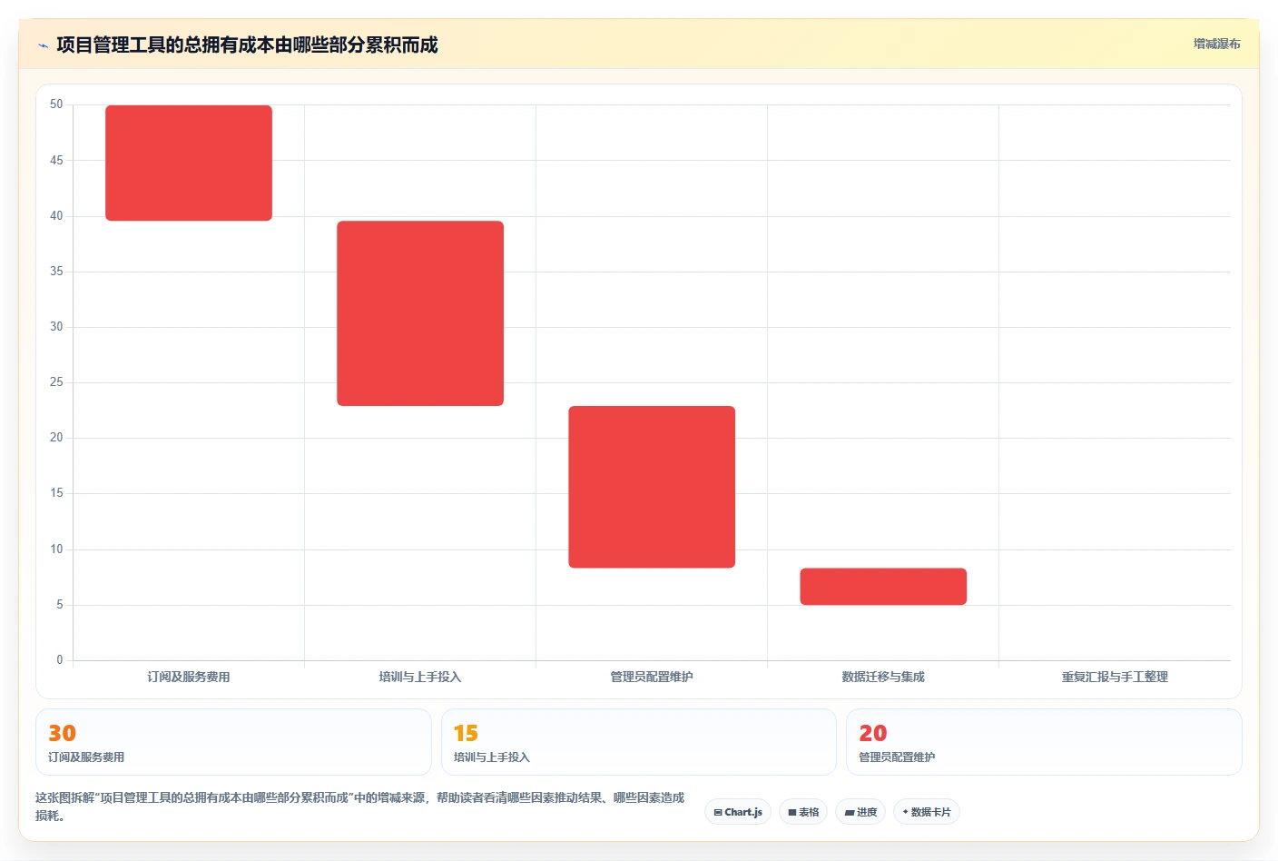Click the description paragraph below the cards
This screenshot has height=861, width=1278.
(360, 807)
